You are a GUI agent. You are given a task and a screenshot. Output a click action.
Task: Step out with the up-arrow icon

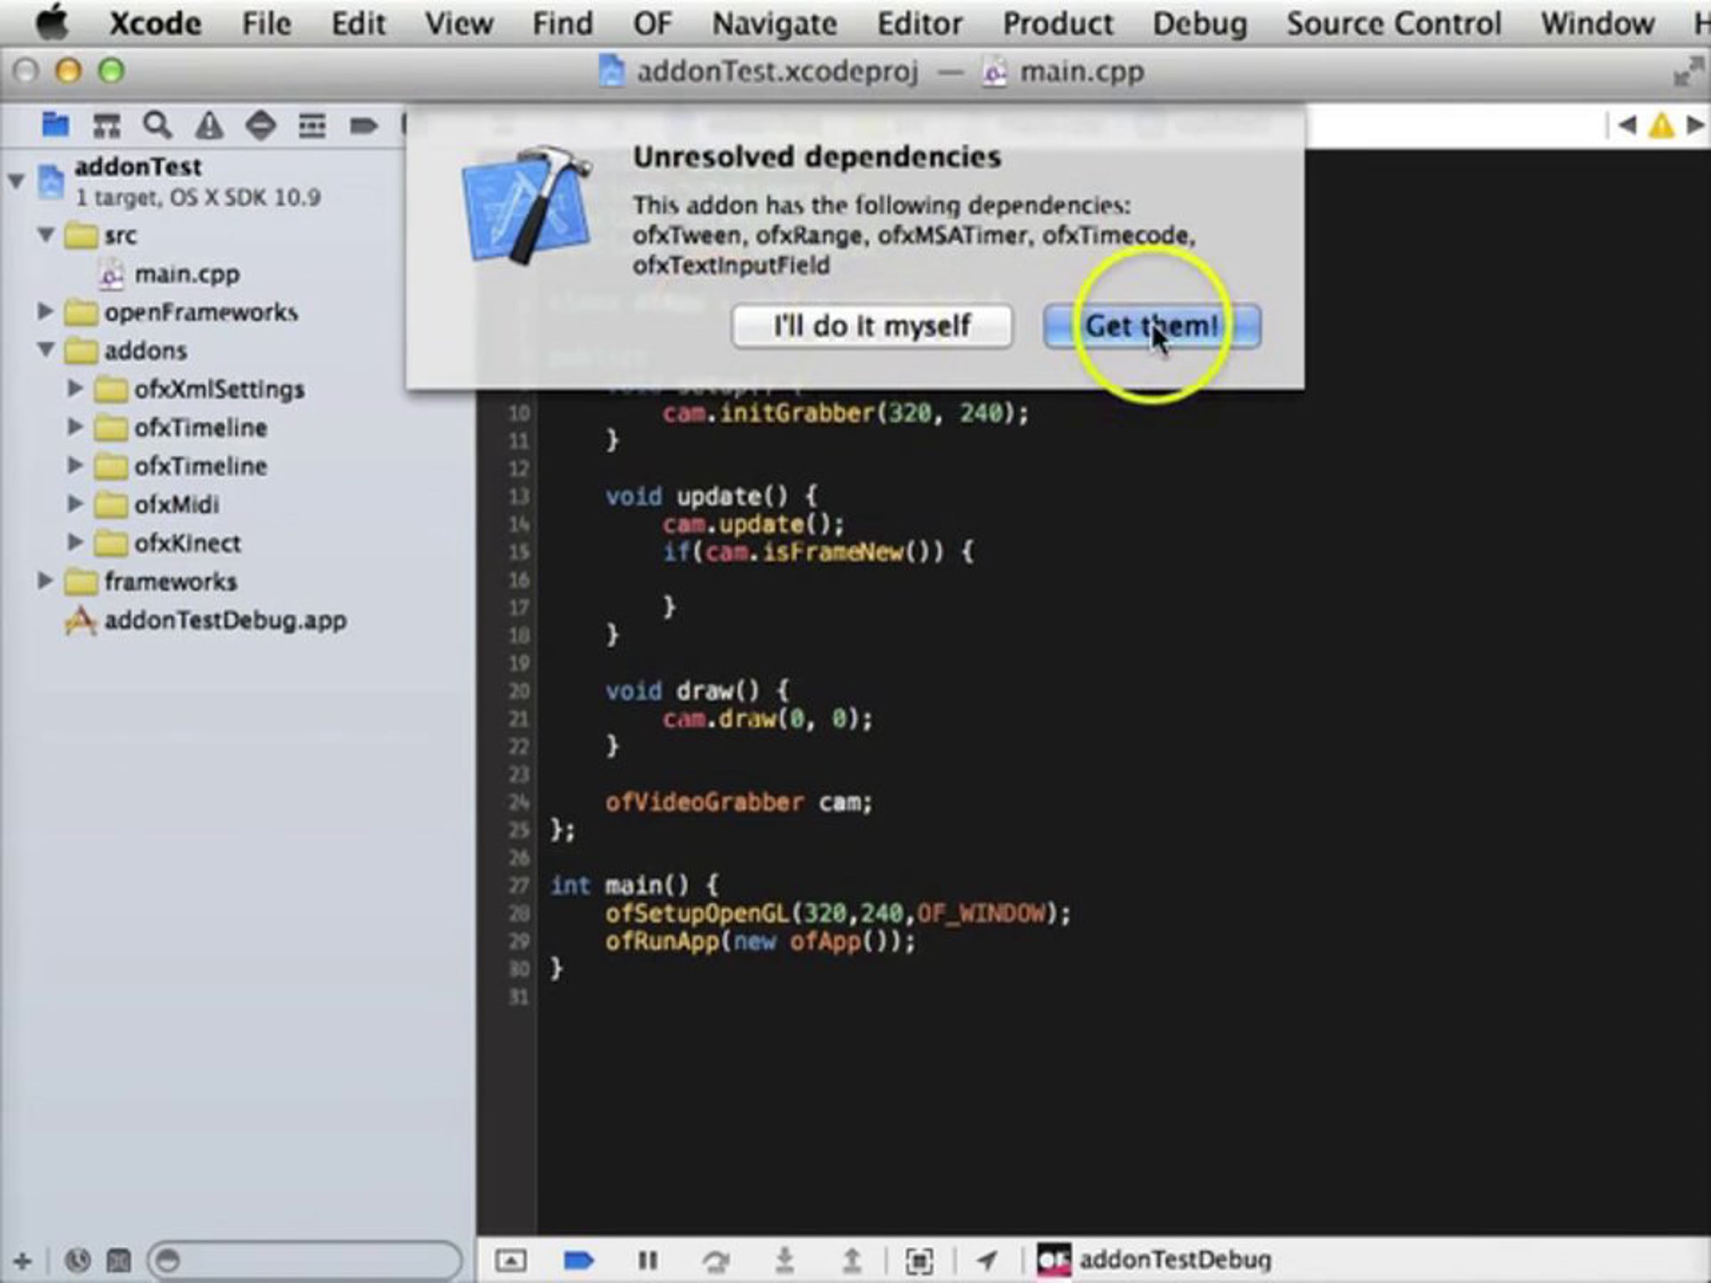(x=852, y=1262)
